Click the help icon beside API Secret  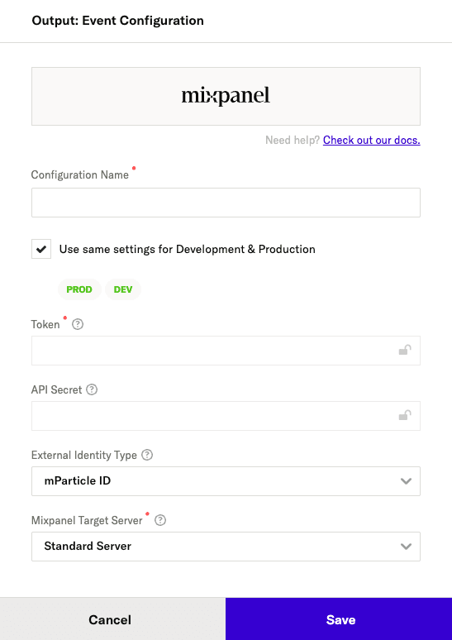[x=92, y=389]
